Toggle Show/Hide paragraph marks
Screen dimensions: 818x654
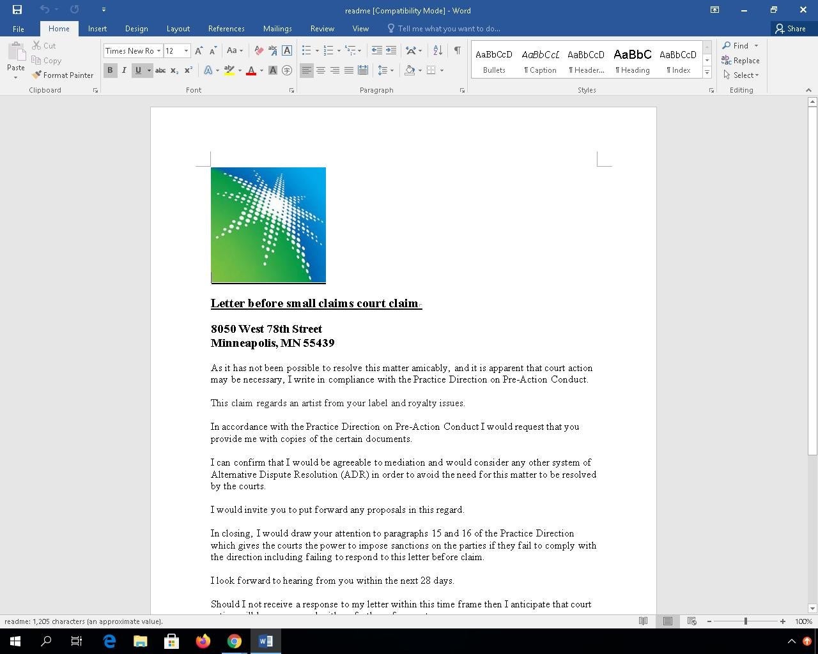point(457,50)
